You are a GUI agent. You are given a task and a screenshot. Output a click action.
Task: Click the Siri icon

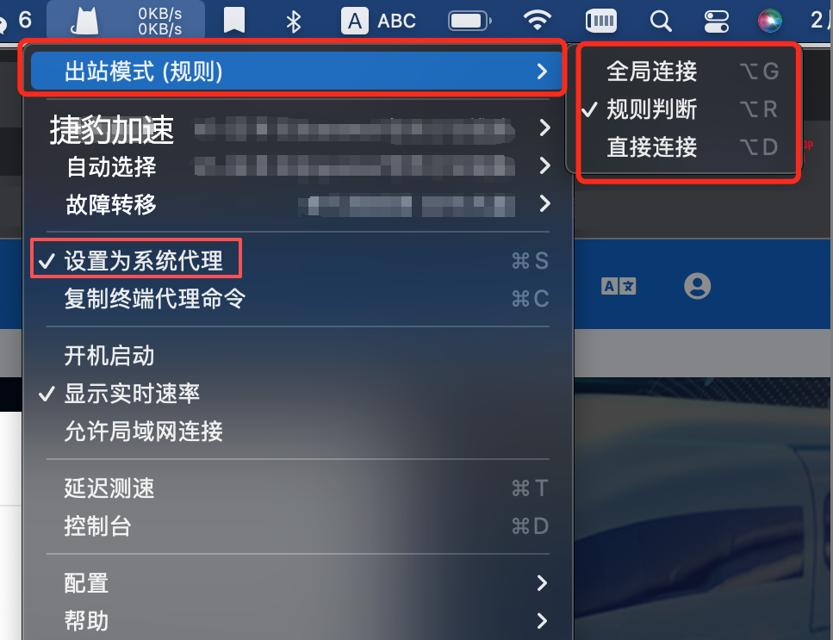(x=769, y=21)
